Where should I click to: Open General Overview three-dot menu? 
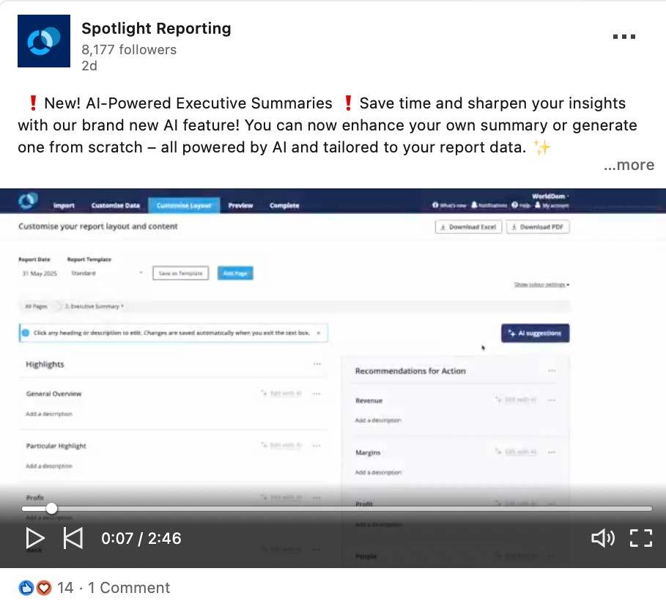(x=317, y=394)
